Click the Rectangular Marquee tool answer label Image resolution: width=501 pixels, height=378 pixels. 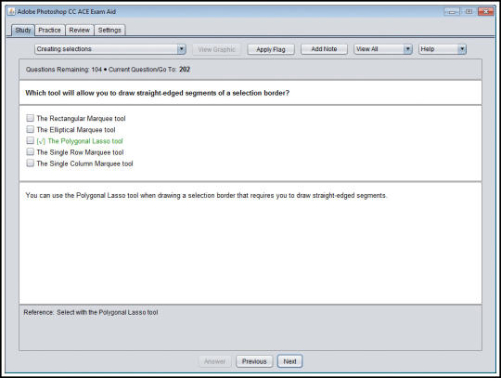81,118
